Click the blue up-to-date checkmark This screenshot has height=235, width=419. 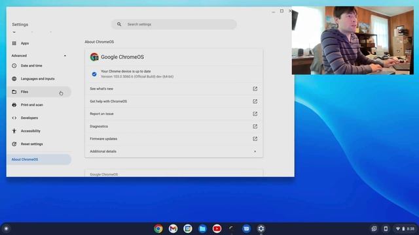tap(94, 74)
